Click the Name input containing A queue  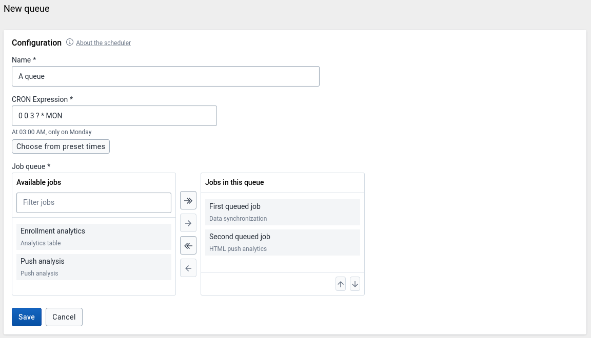(165, 76)
